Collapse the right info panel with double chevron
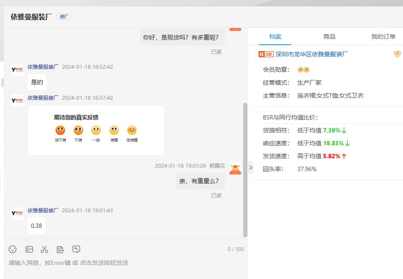Screen dimensions: 403x279 coord(251,168)
